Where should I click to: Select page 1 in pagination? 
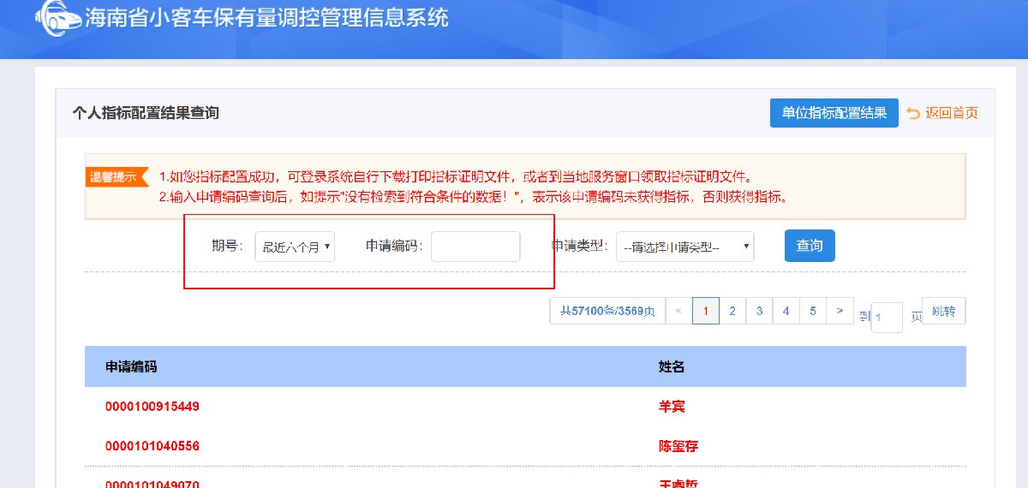(x=705, y=311)
